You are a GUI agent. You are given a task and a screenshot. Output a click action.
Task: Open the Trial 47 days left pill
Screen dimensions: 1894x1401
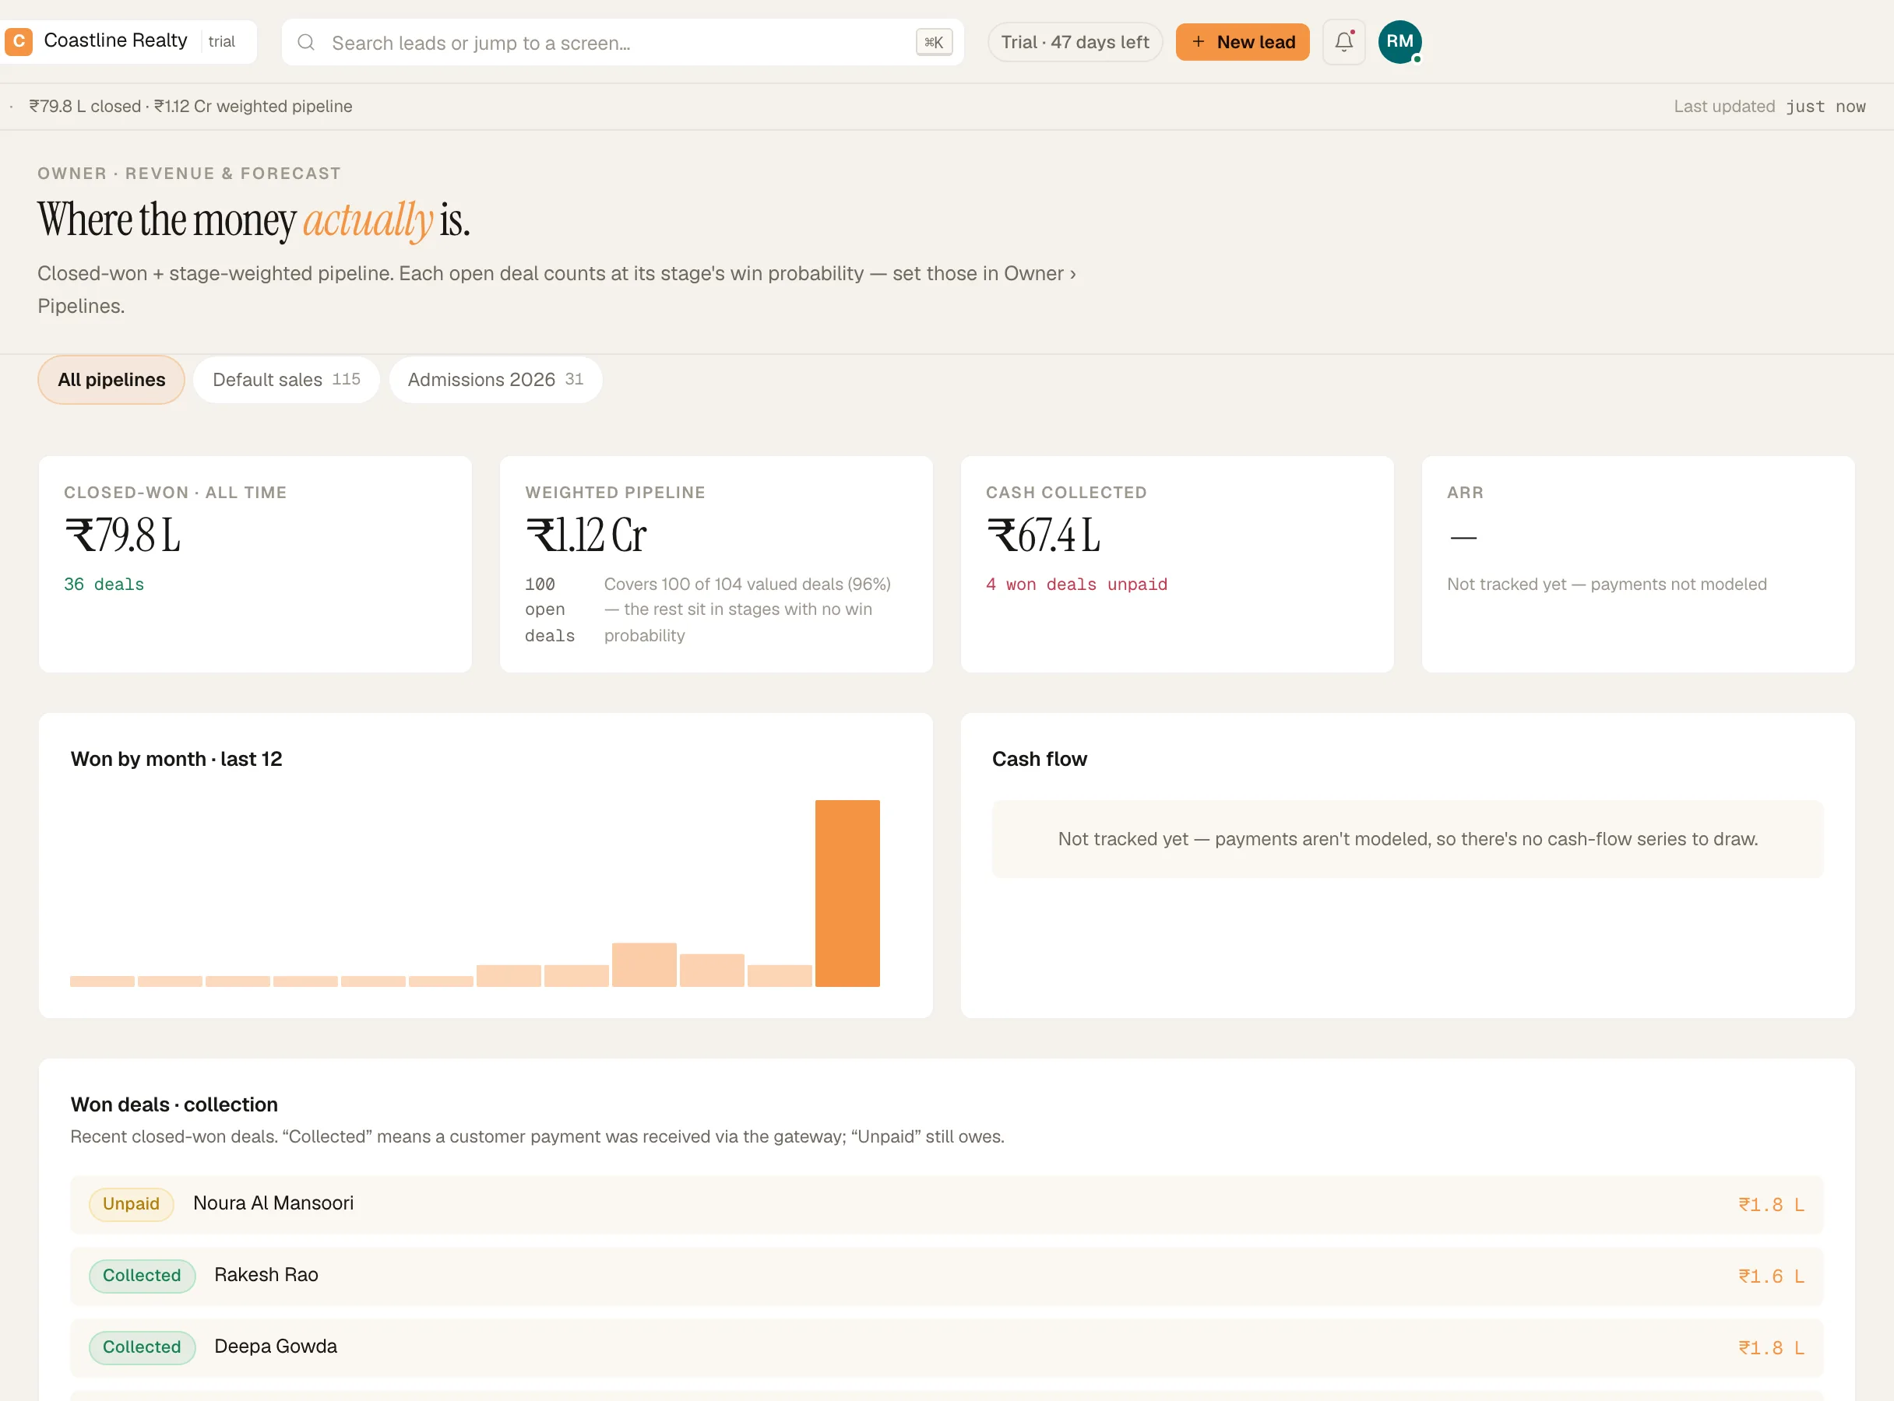(1075, 42)
